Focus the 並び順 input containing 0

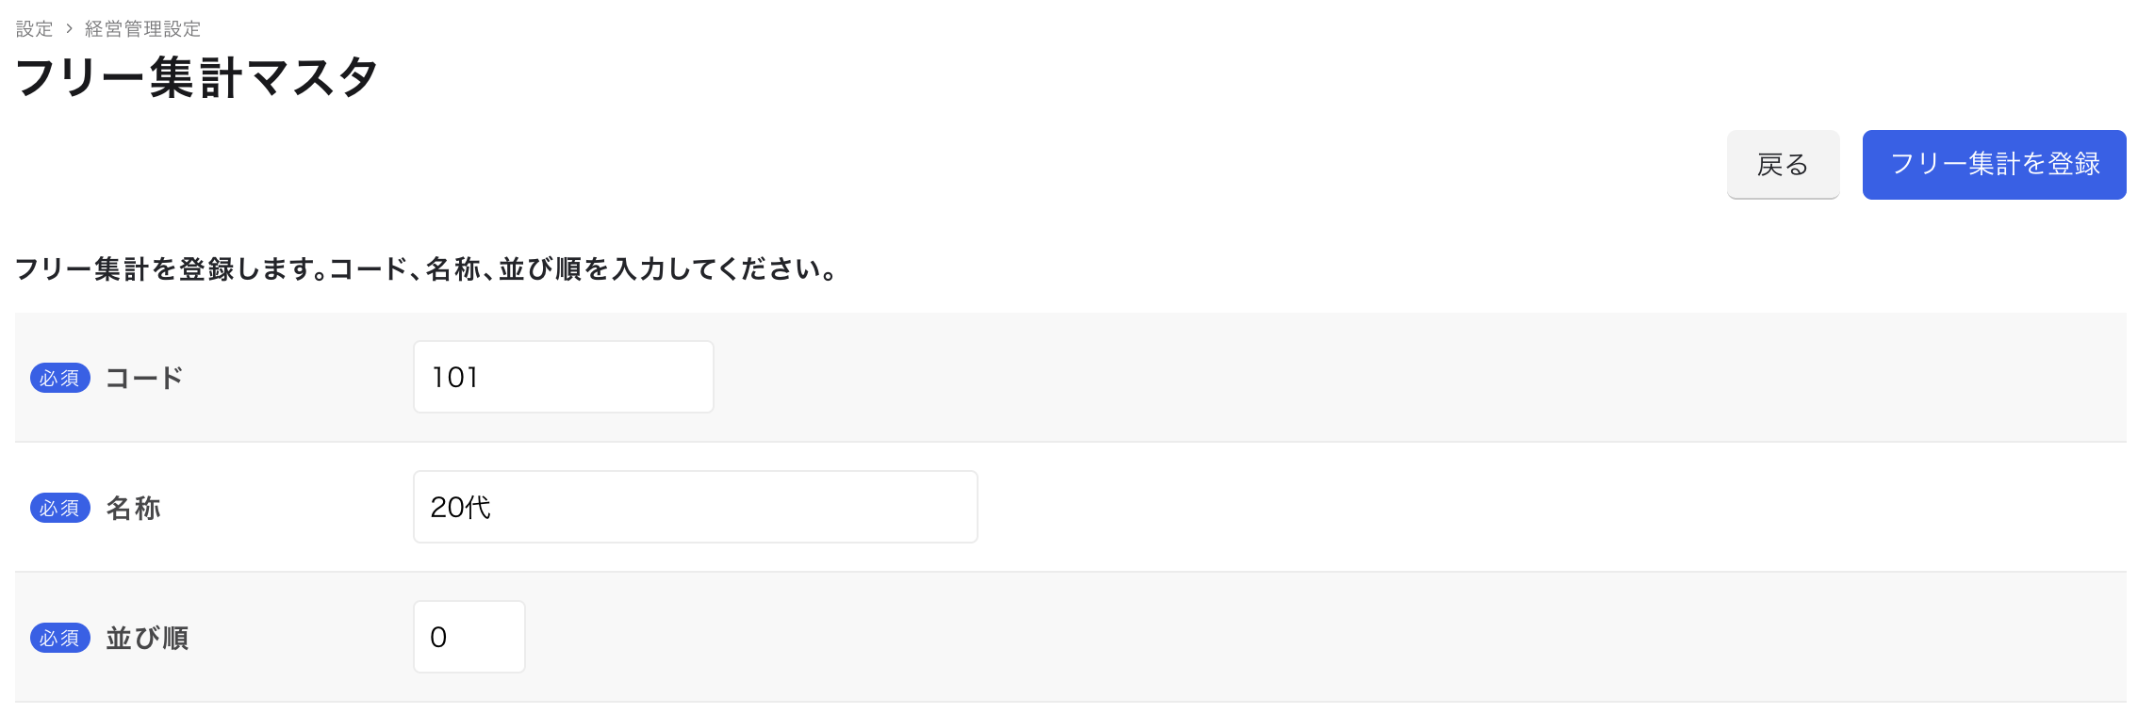coord(469,637)
